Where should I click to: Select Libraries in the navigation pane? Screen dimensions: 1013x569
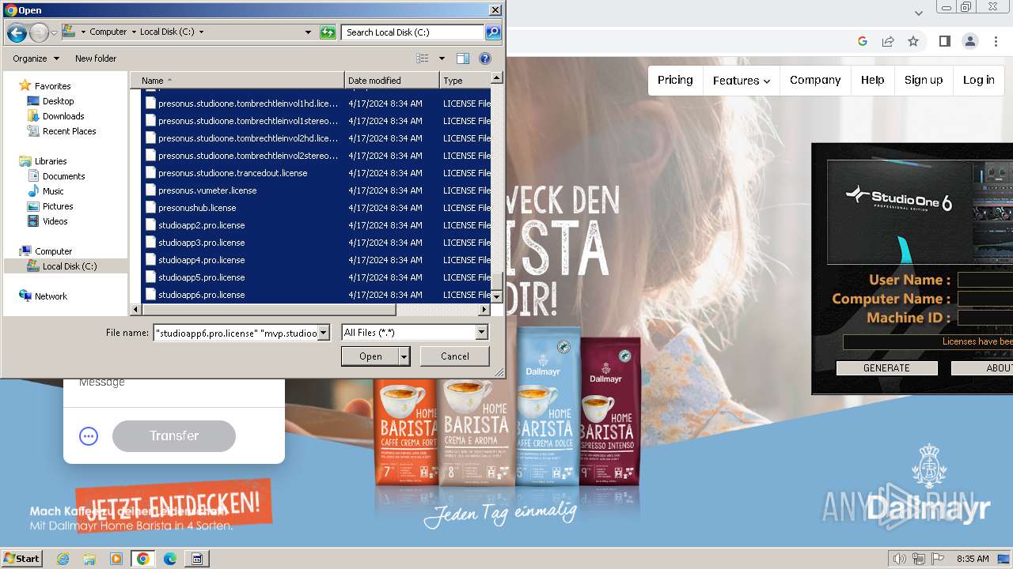(x=51, y=161)
